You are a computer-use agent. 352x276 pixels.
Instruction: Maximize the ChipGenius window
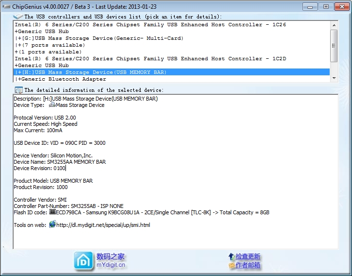326,7
